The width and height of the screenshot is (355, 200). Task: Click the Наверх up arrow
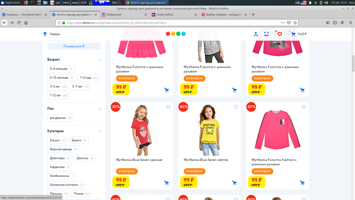[x=45, y=34]
